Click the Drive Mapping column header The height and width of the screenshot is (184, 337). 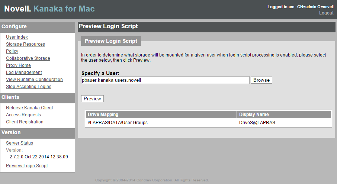click(x=161, y=114)
